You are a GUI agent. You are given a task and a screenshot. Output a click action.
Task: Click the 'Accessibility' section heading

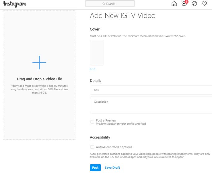coord(100,137)
